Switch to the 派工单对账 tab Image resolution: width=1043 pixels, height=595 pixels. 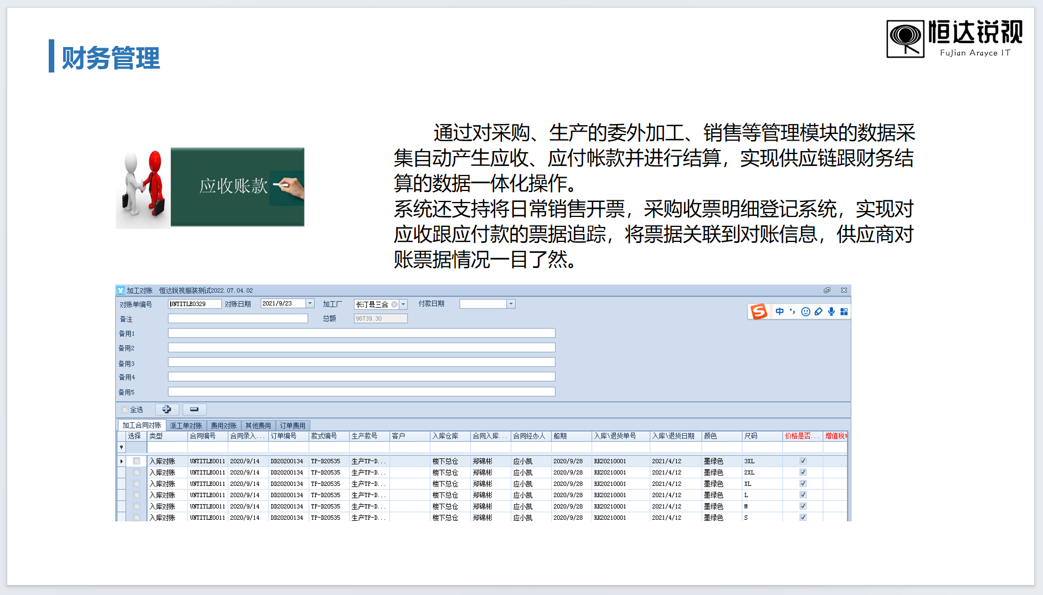186,426
